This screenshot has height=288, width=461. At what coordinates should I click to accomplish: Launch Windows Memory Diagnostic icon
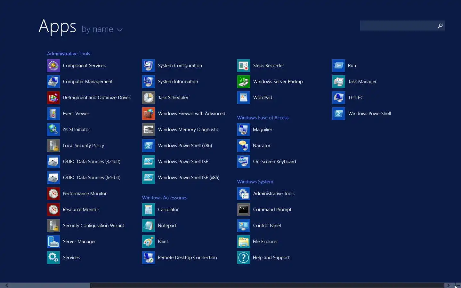tap(148, 130)
